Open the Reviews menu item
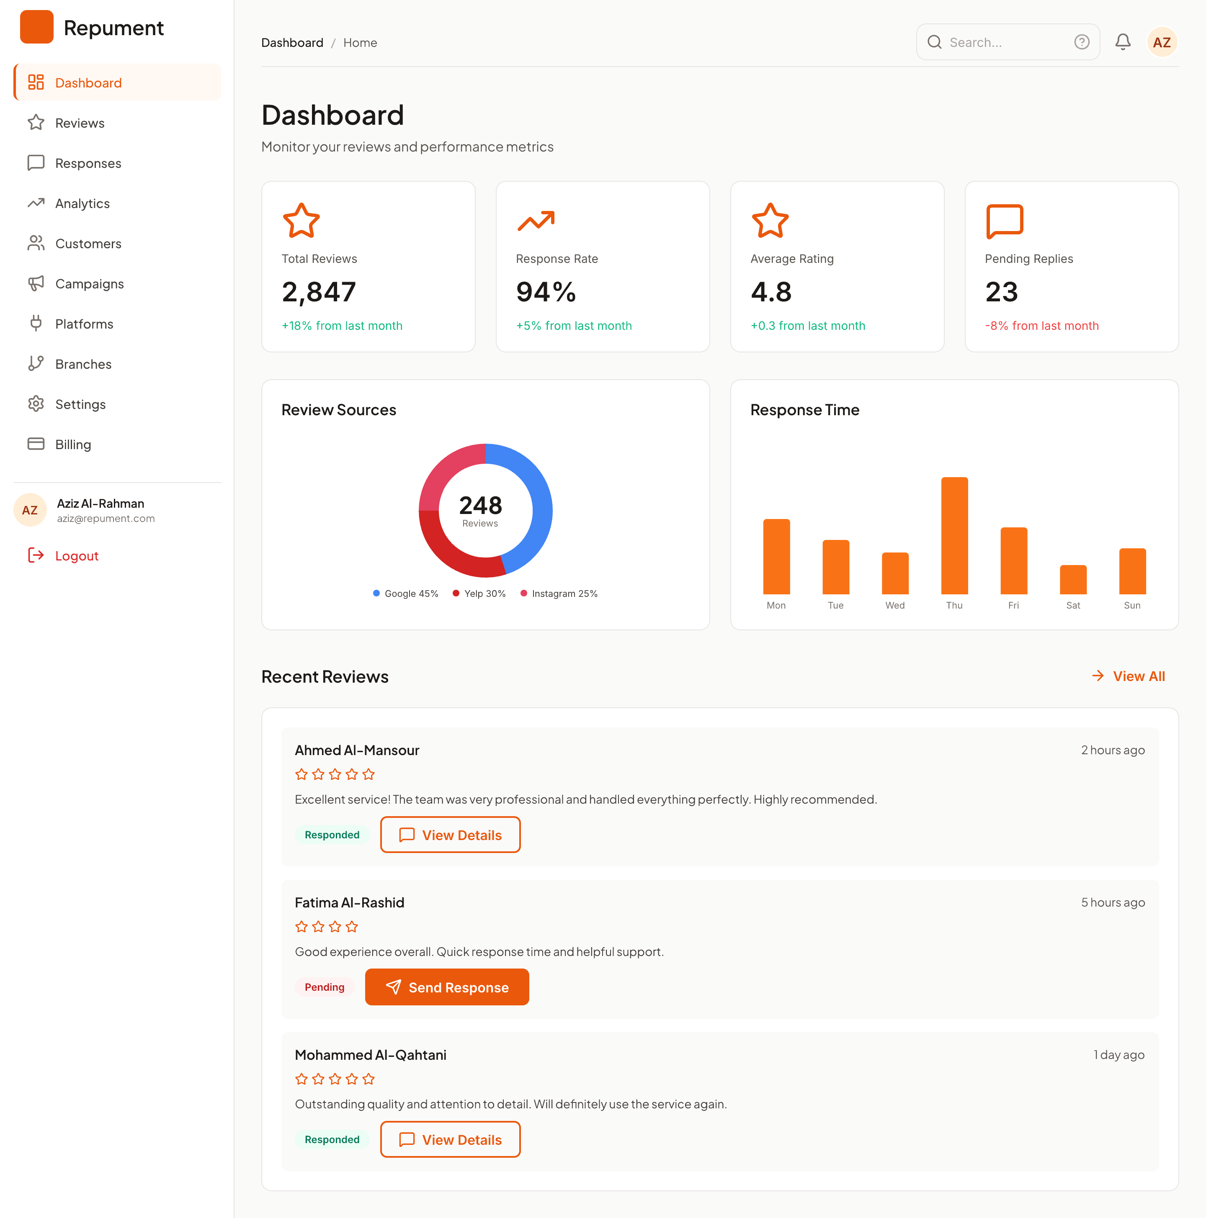This screenshot has height=1218, width=1206. click(x=117, y=123)
